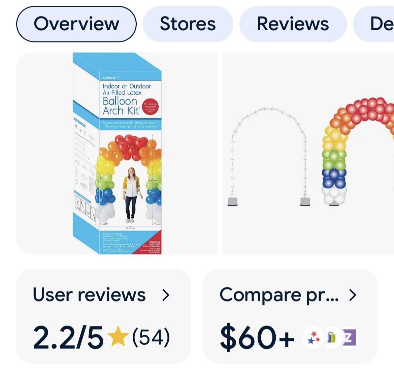Expand Compare prices with the chevron arrow

click(353, 295)
